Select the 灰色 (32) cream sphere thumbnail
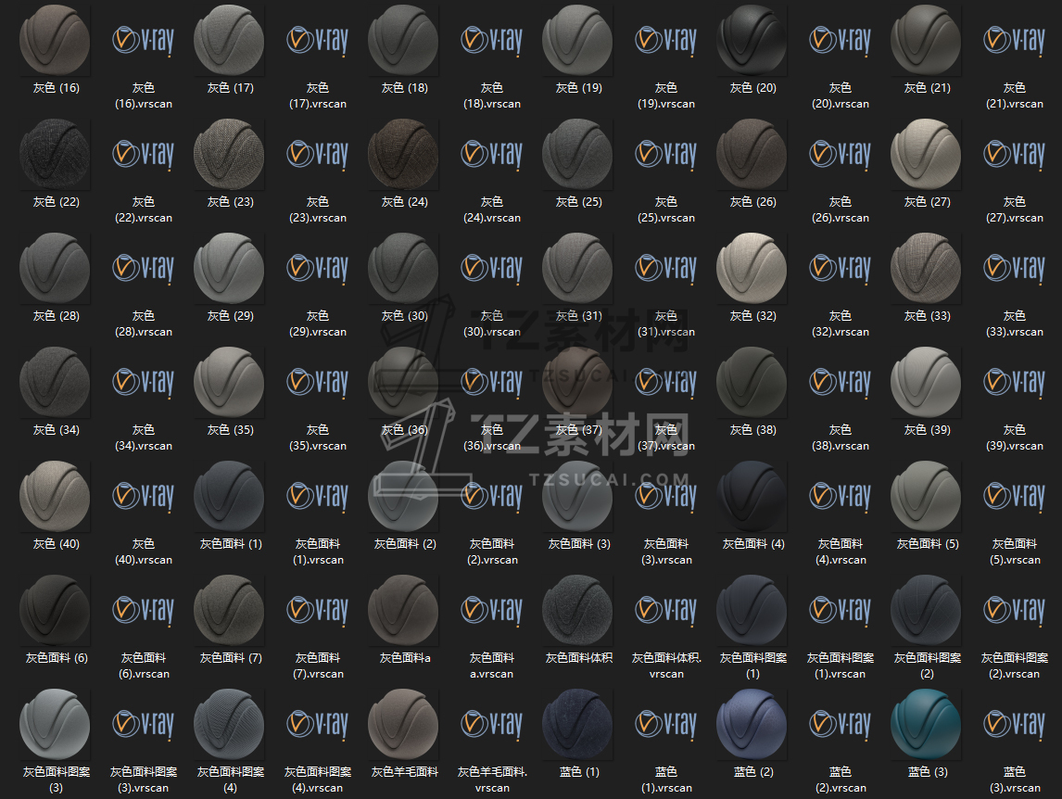Screen dimensions: 1062x799 [x=752, y=268]
